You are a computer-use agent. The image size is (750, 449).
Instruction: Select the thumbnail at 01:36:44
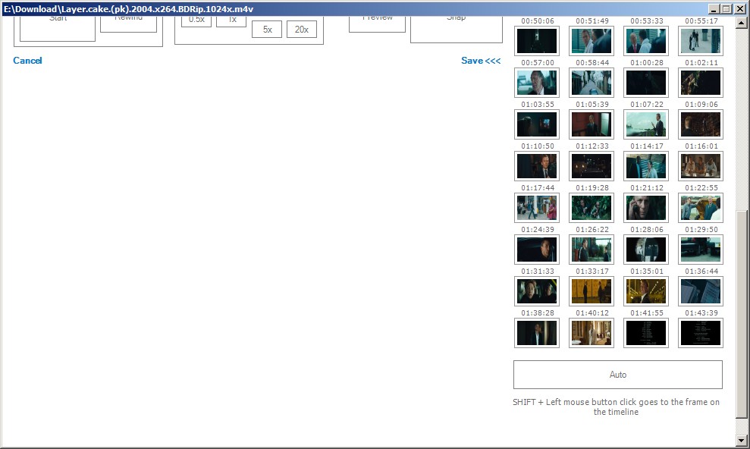click(x=700, y=290)
